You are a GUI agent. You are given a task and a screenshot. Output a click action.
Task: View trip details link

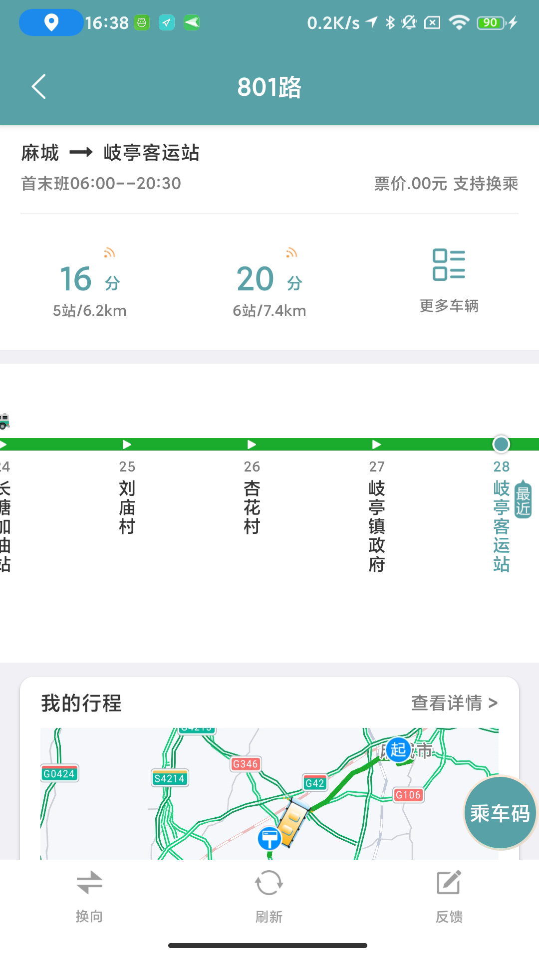pyautogui.click(x=454, y=703)
